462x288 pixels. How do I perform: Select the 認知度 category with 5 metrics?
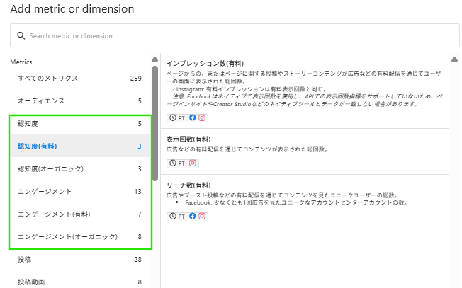(x=30, y=123)
